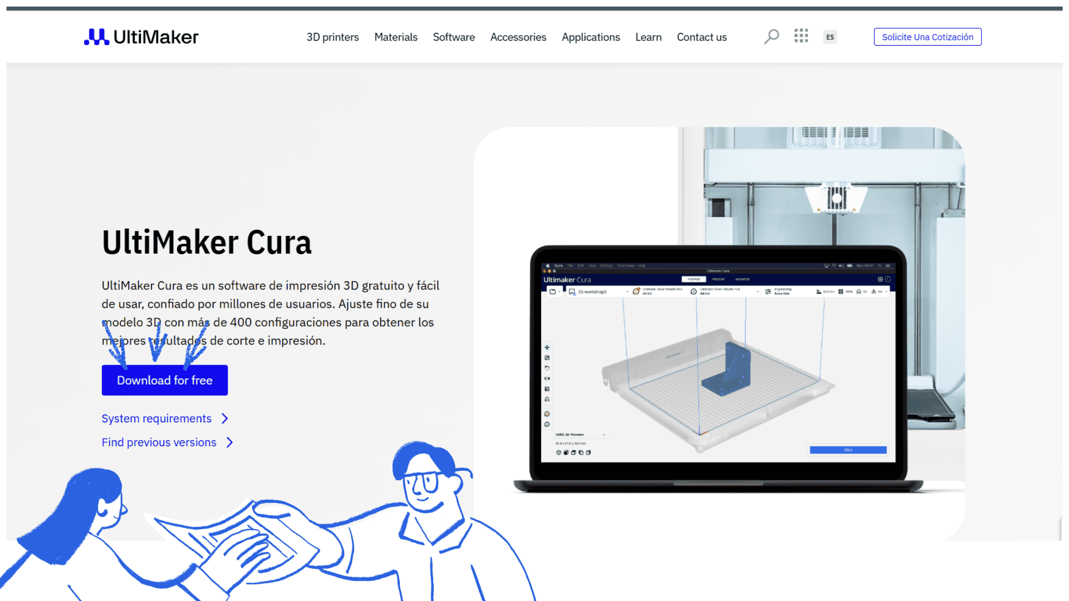Open the nine-dot apps grid icon
The height and width of the screenshot is (601, 1069).
tap(801, 36)
